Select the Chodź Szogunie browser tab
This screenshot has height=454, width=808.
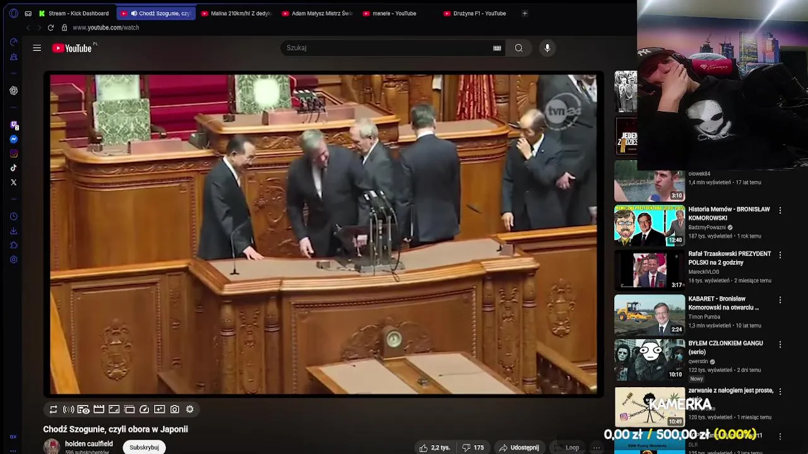click(157, 13)
